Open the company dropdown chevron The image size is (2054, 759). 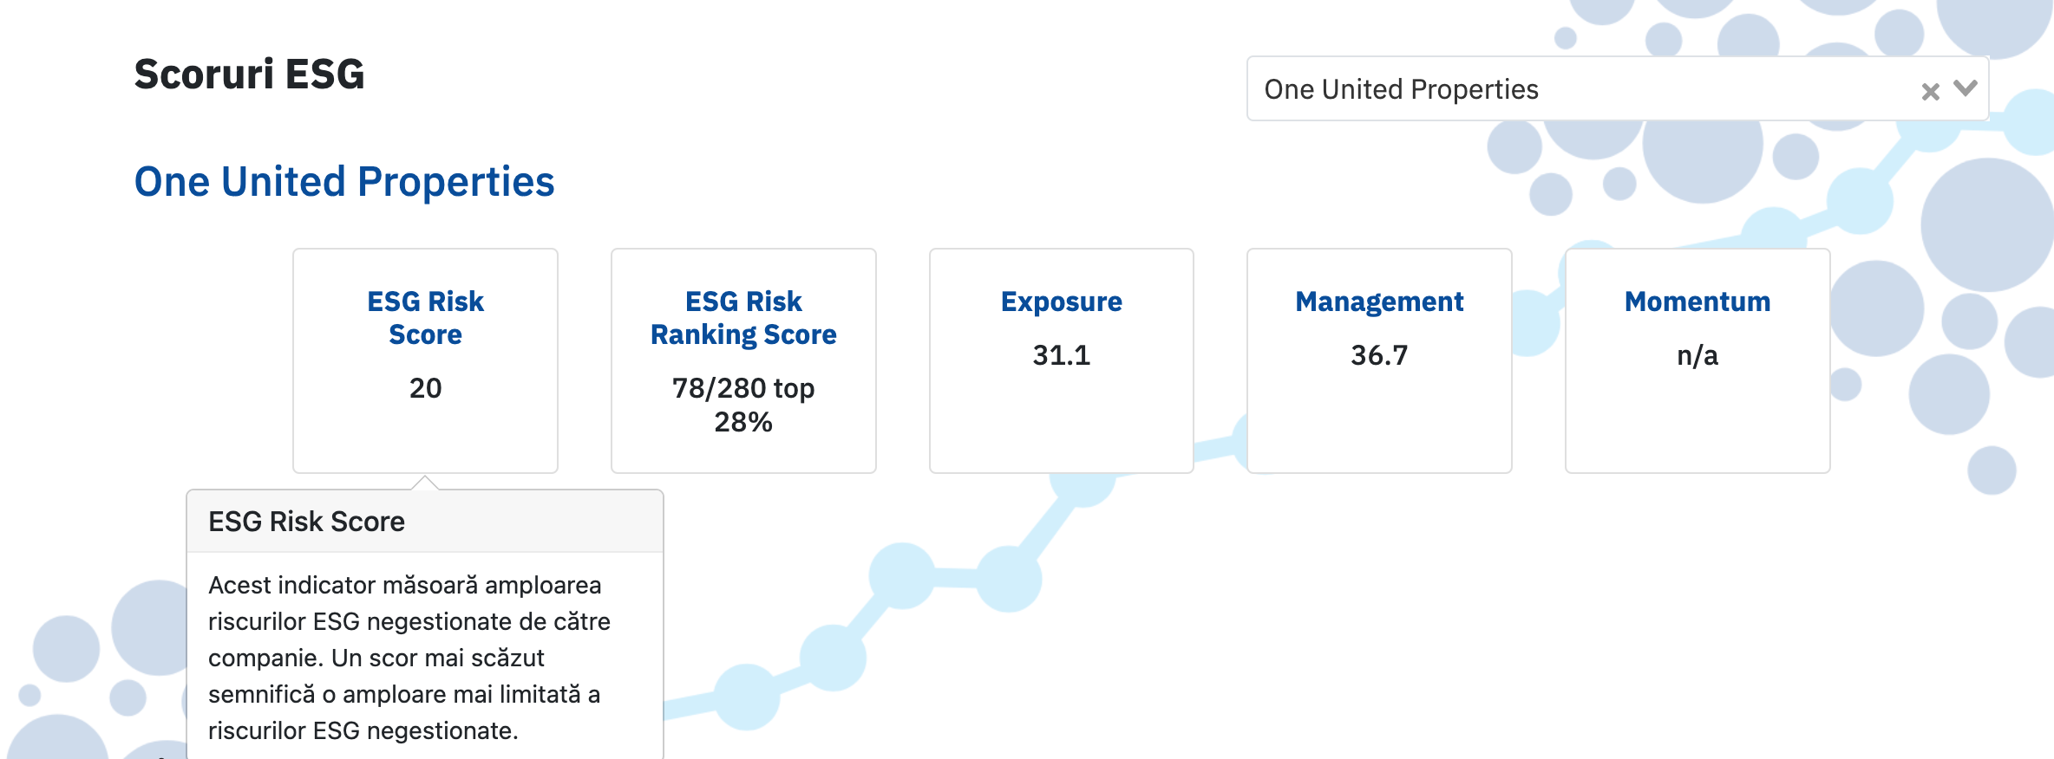[x=1965, y=88]
